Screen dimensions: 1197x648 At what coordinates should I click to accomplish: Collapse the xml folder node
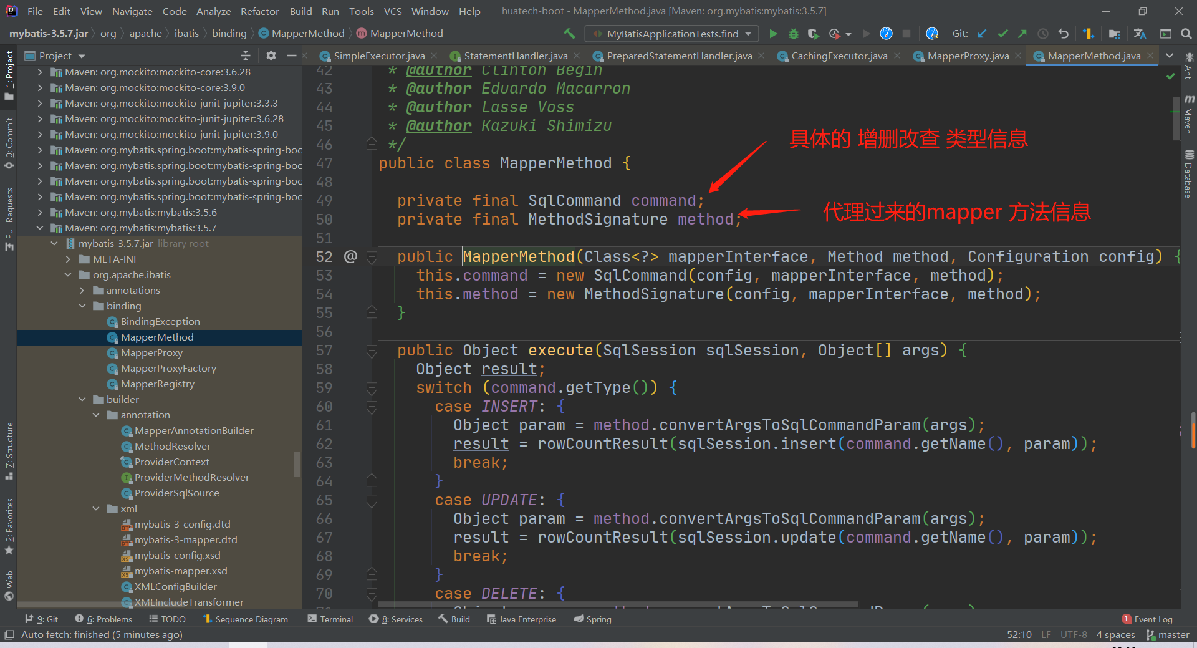(x=96, y=508)
